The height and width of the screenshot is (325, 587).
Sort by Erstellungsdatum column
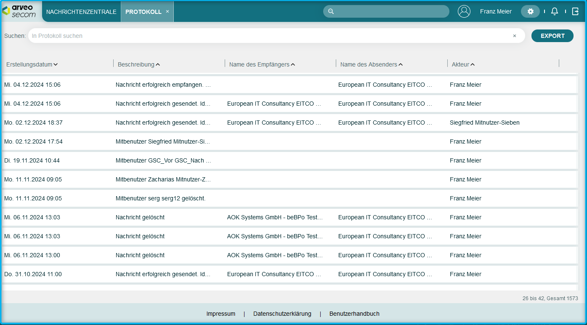[32, 64]
